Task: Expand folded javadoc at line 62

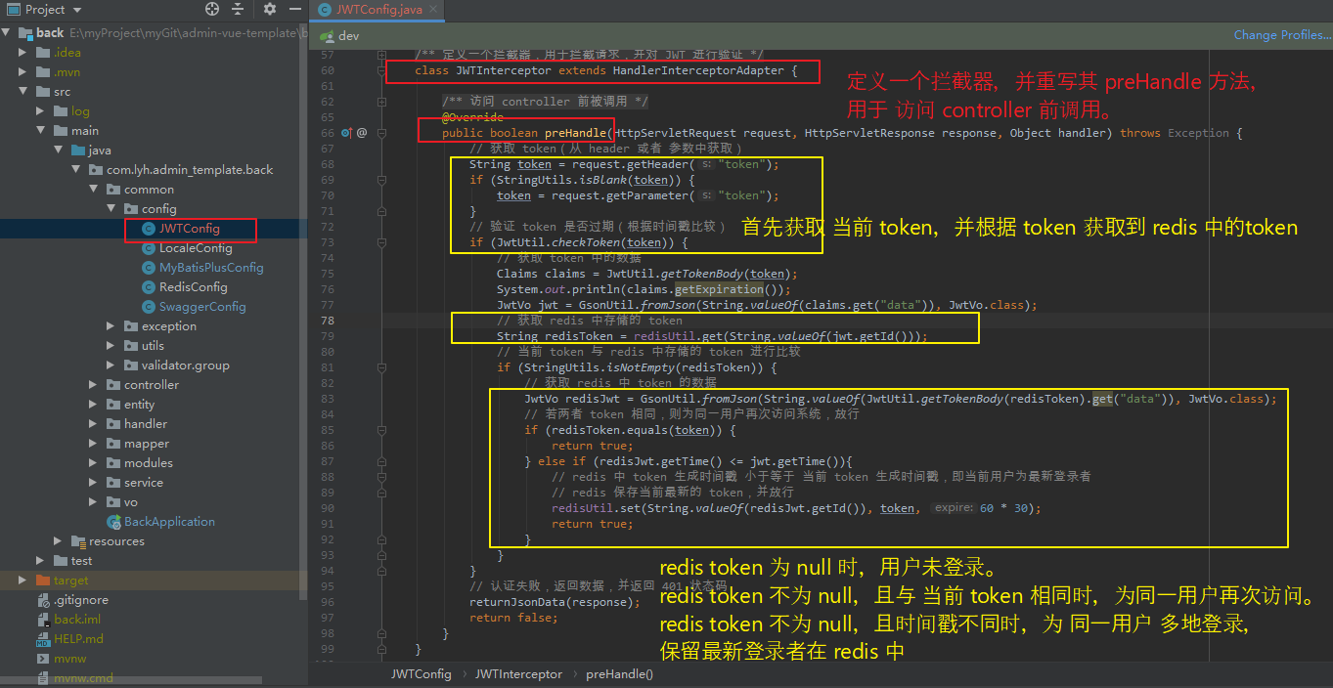Action: pos(382,102)
